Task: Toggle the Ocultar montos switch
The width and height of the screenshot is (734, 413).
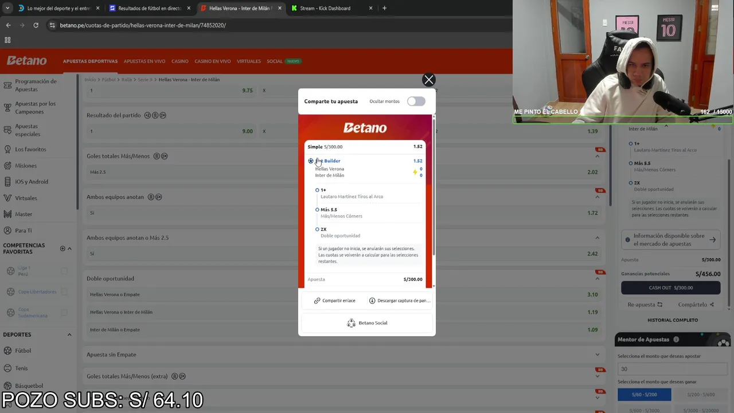Action: click(x=416, y=102)
